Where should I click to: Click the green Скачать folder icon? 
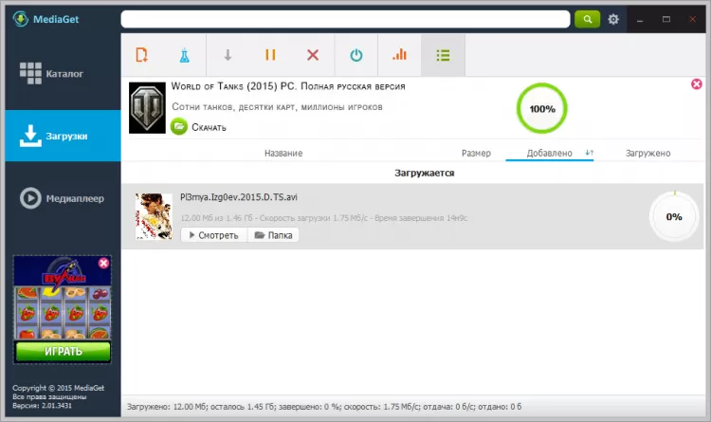point(179,127)
